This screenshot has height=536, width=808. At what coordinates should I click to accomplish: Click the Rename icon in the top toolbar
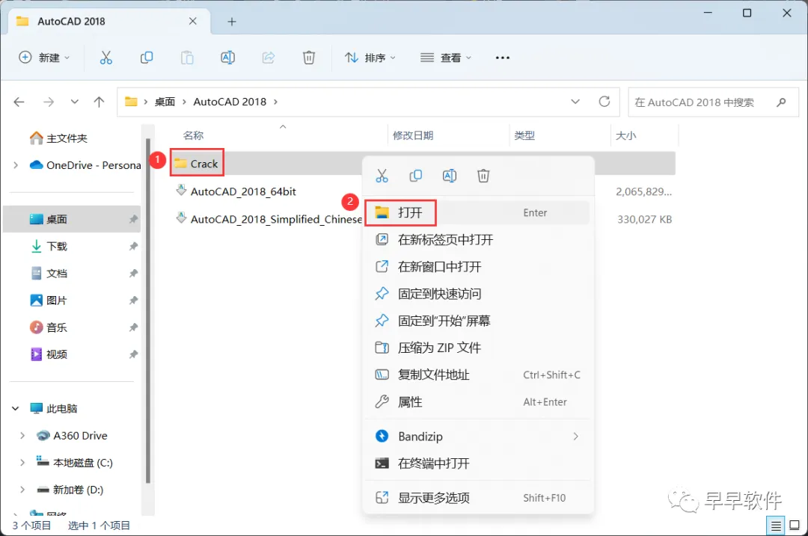coord(227,58)
